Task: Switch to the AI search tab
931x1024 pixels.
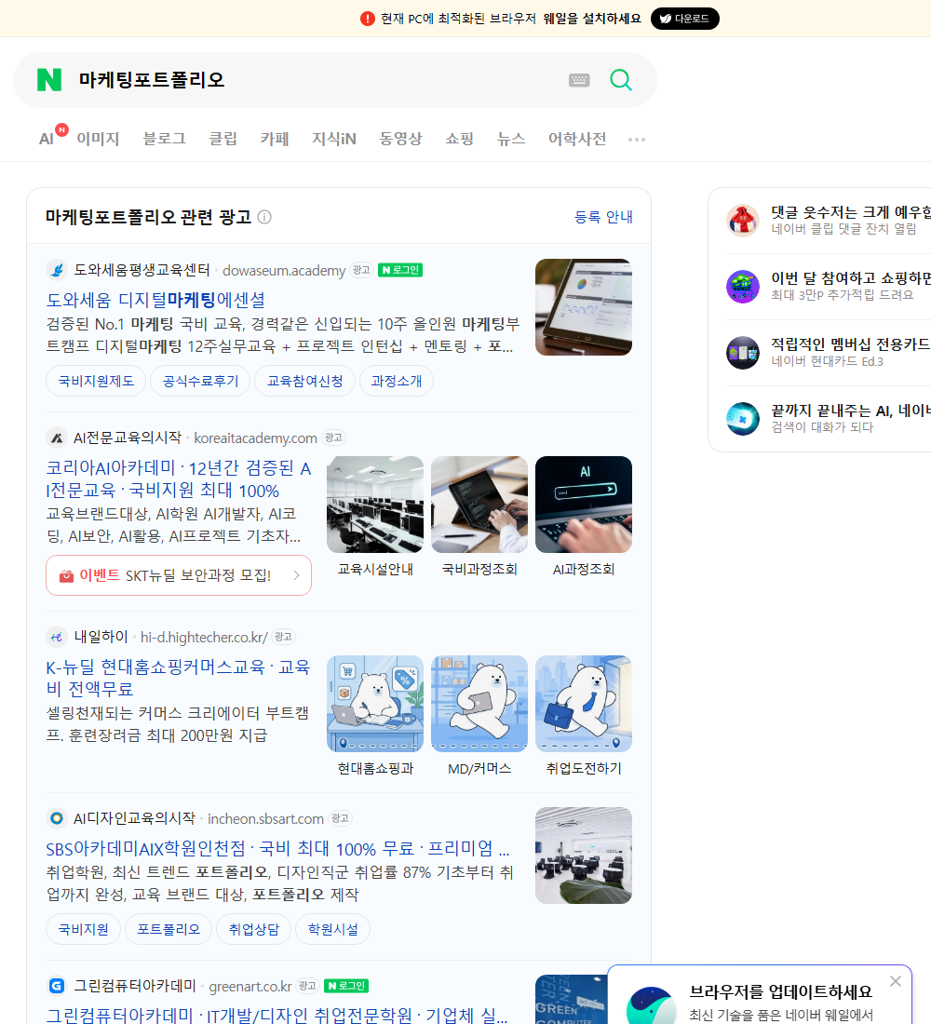Action: tap(47, 139)
